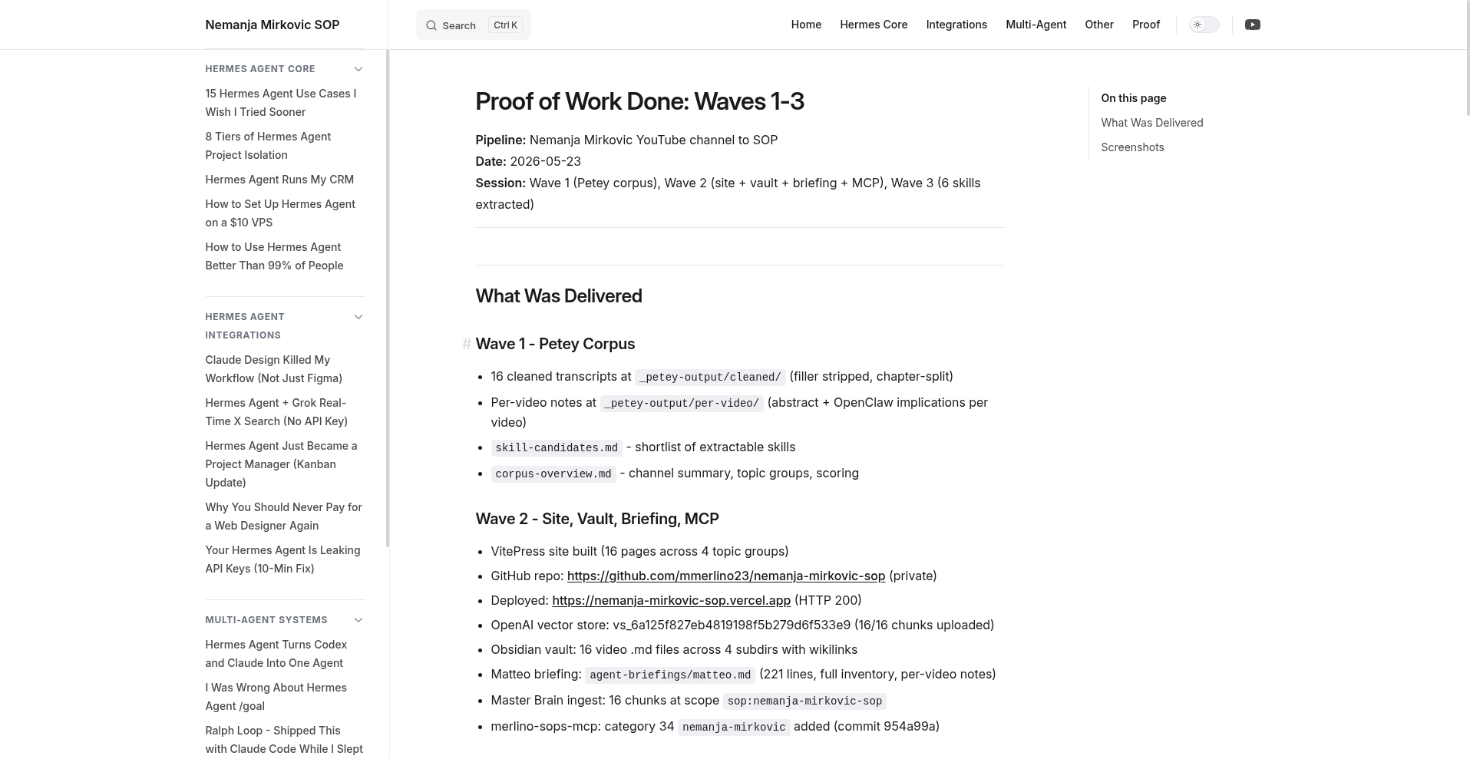1470x759 pixels.
Task: Click the corpus-overview.md code text
Action: (553, 474)
